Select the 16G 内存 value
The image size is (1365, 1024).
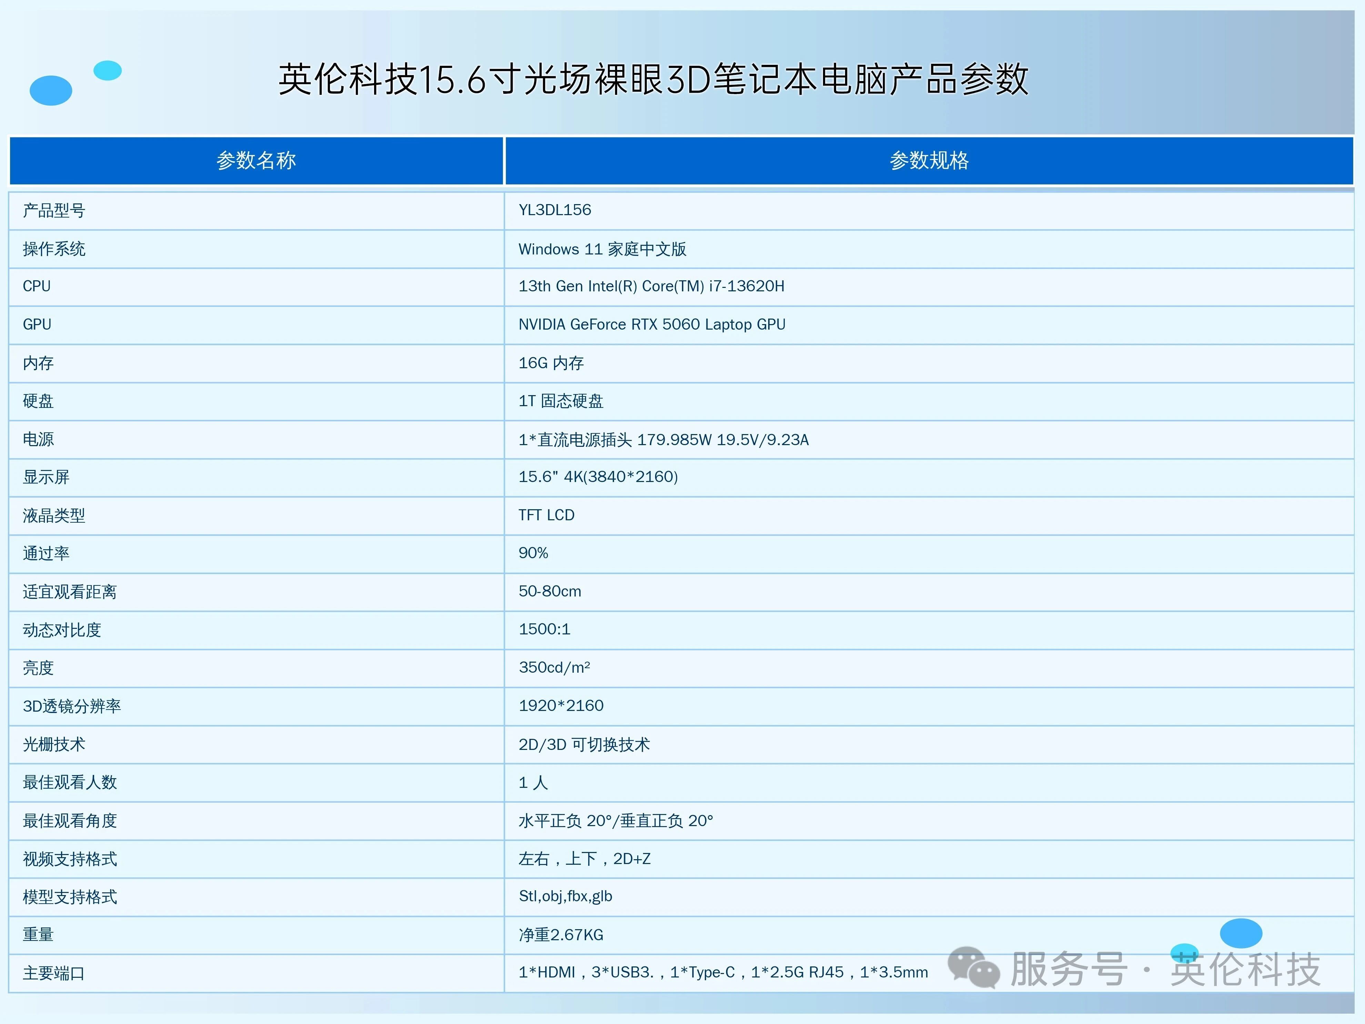click(x=551, y=363)
